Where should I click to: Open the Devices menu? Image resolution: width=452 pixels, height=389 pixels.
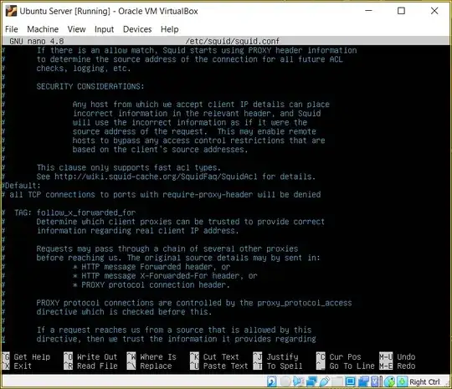click(137, 29)
